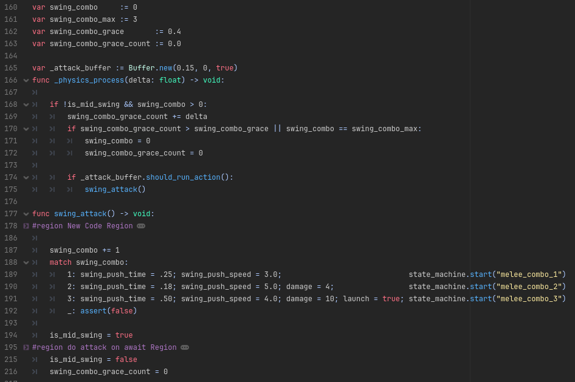Image resolution: width=575 pixels, height=382 pixels.
Task: Click the Buffer class name
Action: (x=142, y=68)
